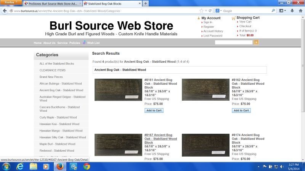
Task: Click the View Cart link
Action: (x=245, y=22)
